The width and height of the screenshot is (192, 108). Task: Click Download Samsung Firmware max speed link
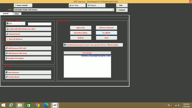pos(93,45)
